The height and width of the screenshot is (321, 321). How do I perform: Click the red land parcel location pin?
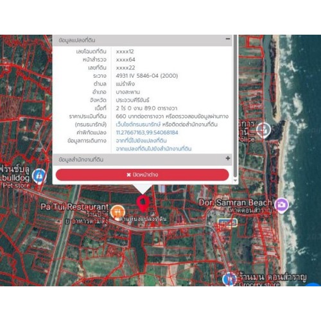(143, 204)
